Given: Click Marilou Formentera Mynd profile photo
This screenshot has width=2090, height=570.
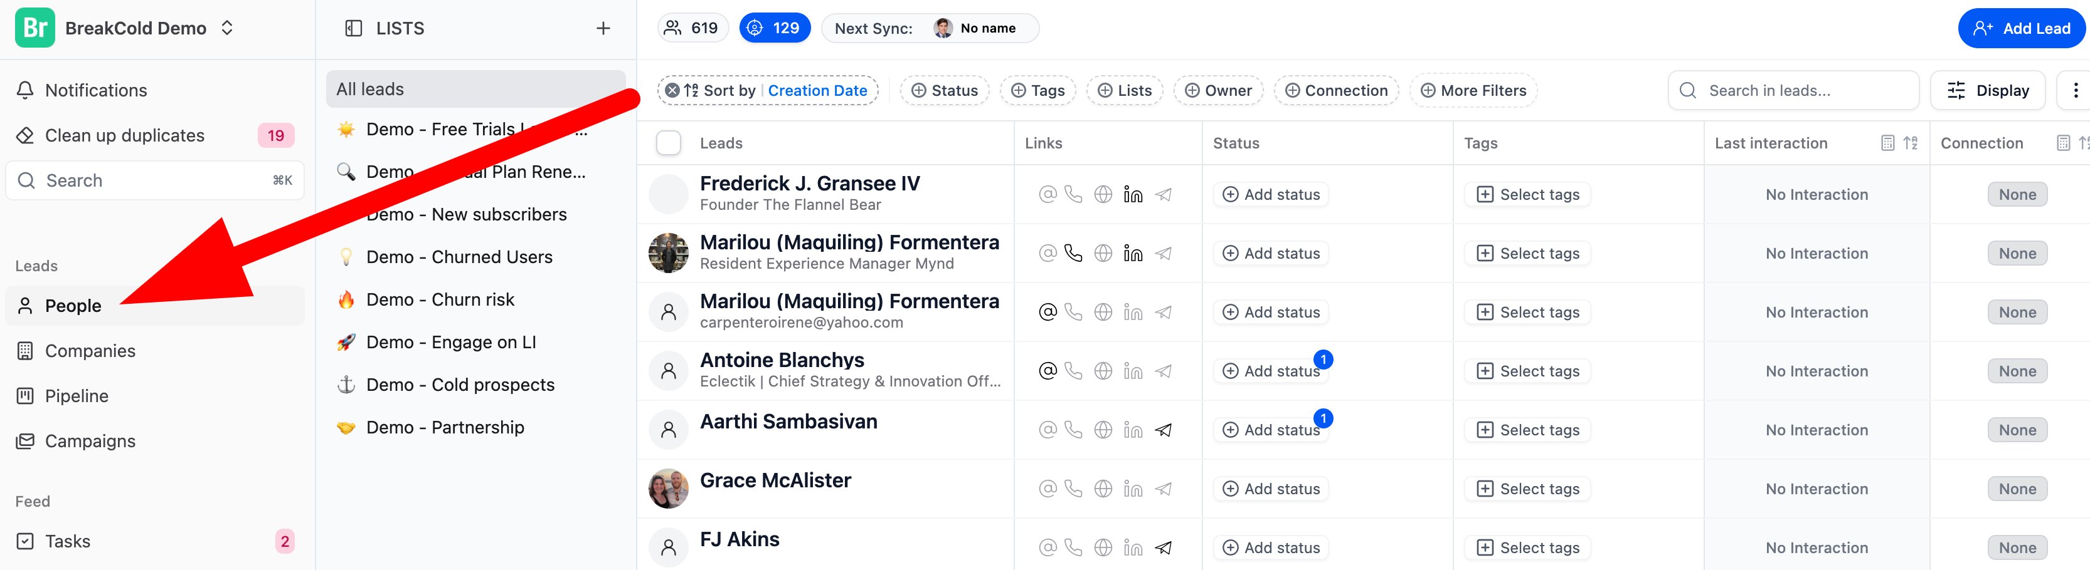Looking at the screenshot, I should point(669,252).
